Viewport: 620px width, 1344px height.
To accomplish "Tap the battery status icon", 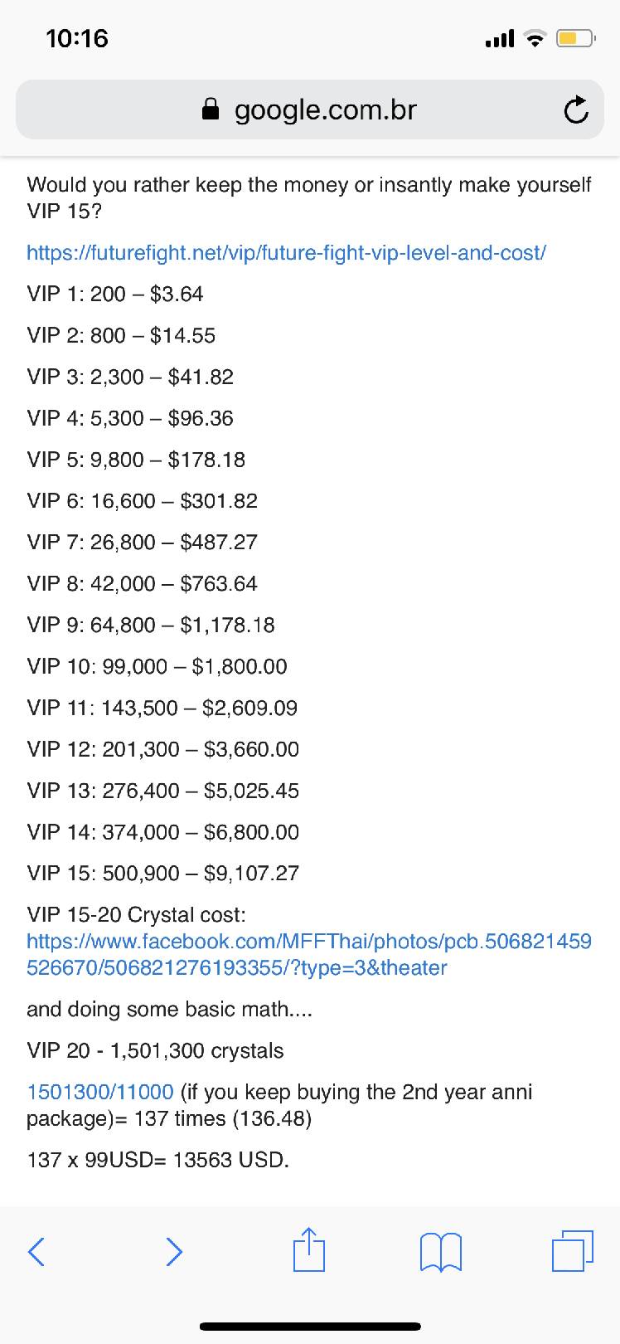I will 574,38.
